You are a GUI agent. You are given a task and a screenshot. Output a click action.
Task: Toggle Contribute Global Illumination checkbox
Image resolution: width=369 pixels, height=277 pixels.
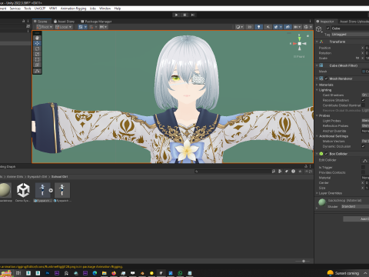click(363, 105)
